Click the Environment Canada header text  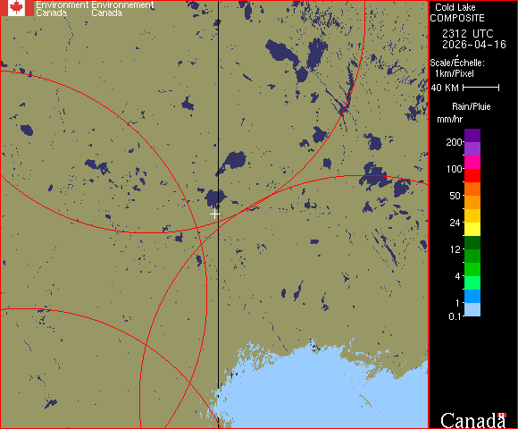pyautogui.click(x=63, y=9)
